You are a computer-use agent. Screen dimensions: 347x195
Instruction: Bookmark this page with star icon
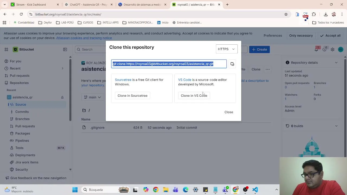coord(286,14)
